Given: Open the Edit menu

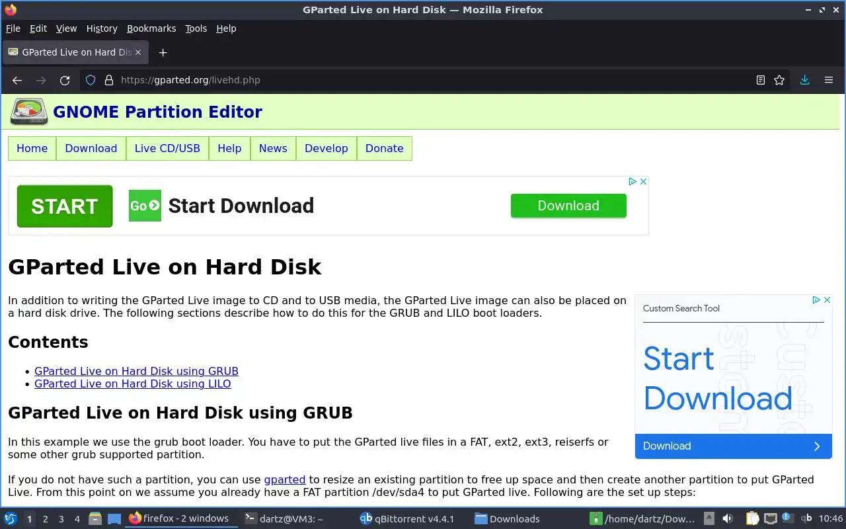Looking at the screenshot, I should click(38, 28).
